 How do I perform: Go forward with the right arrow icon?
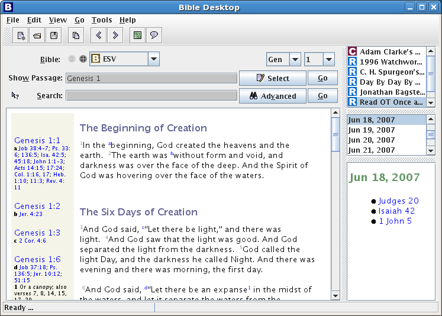115,36
